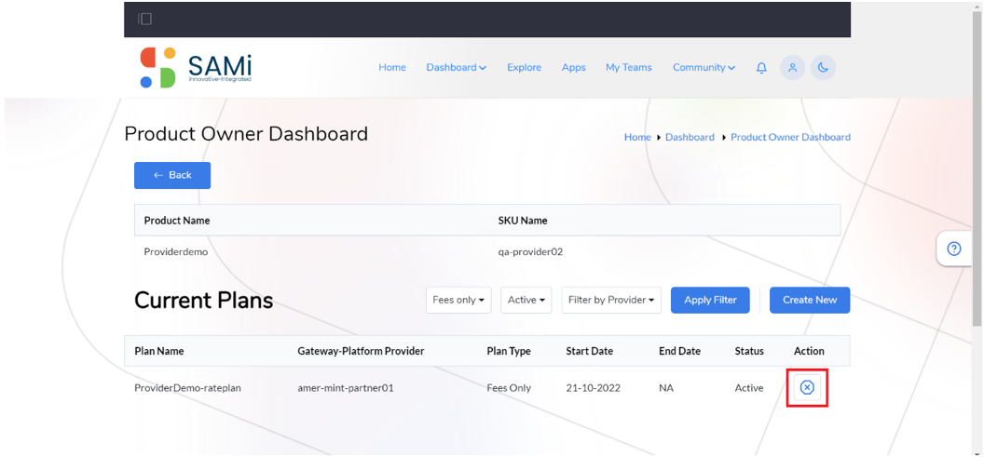
Task: Cancel the ProviderDemo-rateplan plan action icon
Action: pos(807,388)
